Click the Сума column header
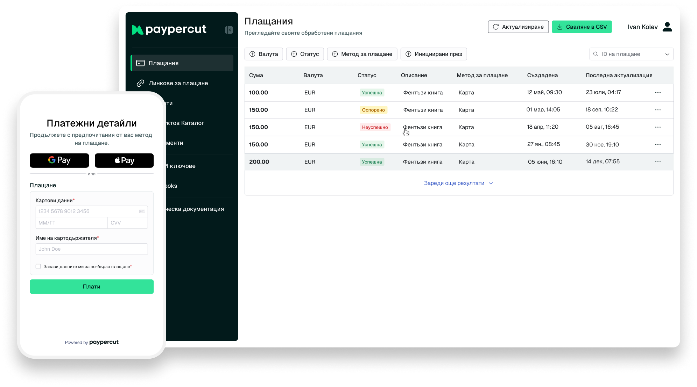The width and height of the screenshot is (697, 387). [x=256, y=75]
